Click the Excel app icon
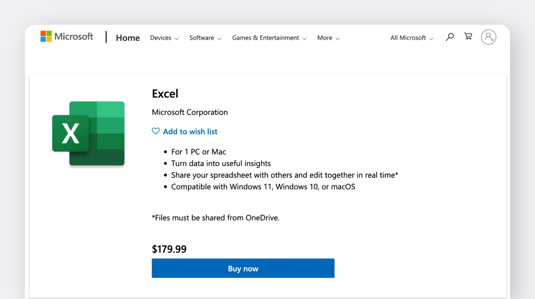 point(88,133)
